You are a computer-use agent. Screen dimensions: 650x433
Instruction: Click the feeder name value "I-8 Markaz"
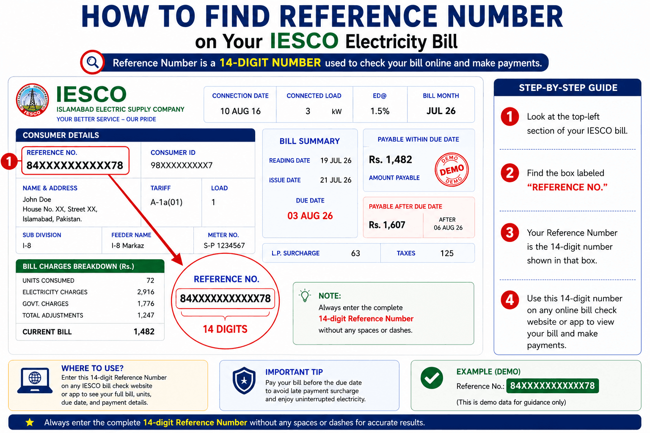pos(128,246)
